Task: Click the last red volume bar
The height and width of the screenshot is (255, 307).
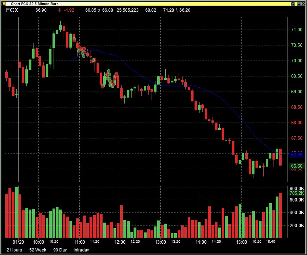Action: [x=280, y=216]
